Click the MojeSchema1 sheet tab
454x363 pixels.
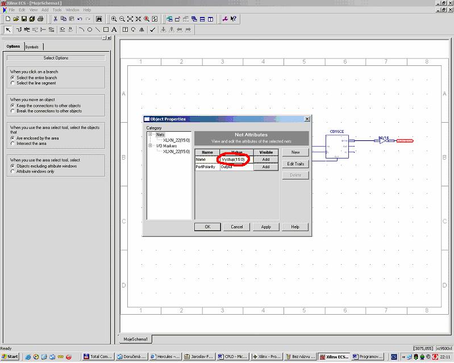click(135, 339)
